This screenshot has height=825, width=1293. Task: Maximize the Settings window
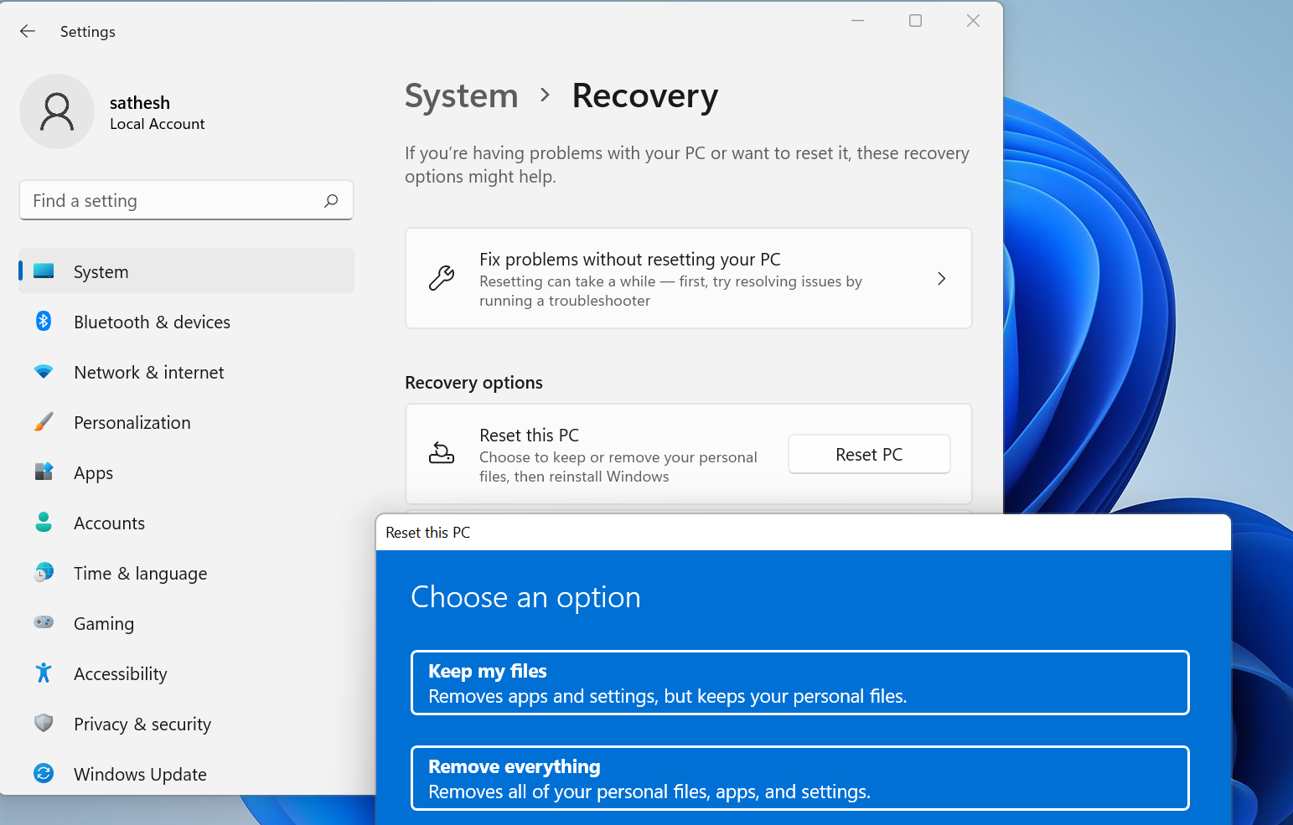(x=915, y=21)
